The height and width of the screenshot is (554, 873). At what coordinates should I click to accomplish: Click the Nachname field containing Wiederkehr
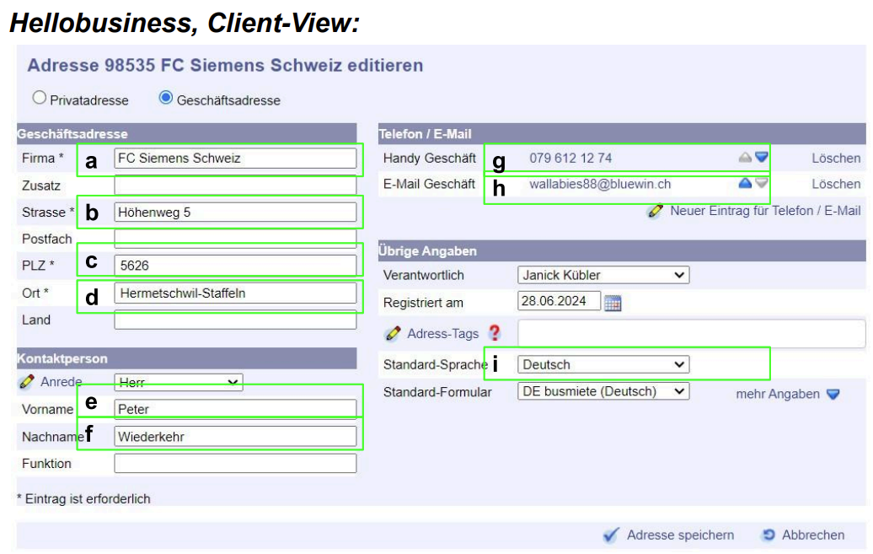pos(235,437)
